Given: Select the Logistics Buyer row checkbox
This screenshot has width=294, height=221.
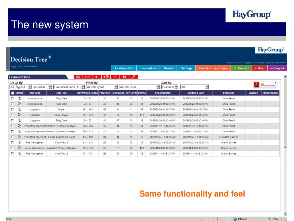Looking at the screenshot, I should pyautogui.click(x=12, y=109).
